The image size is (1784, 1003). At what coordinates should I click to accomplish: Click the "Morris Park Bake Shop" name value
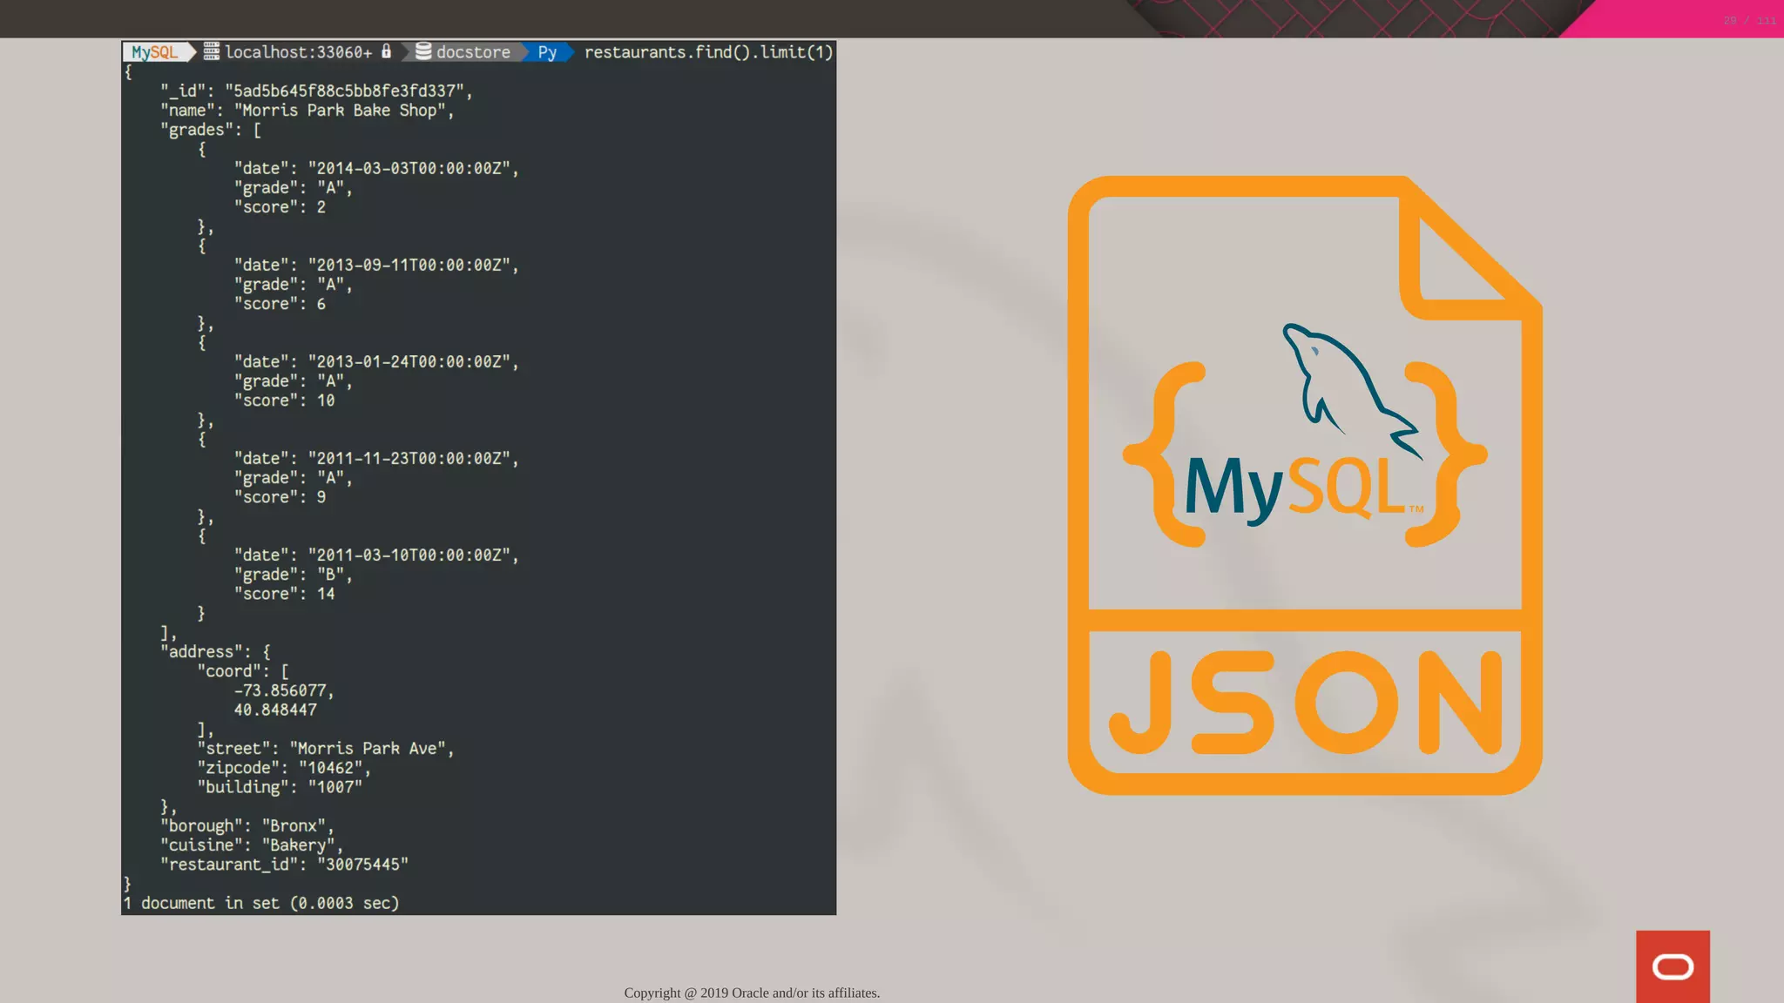pos(340,111)
